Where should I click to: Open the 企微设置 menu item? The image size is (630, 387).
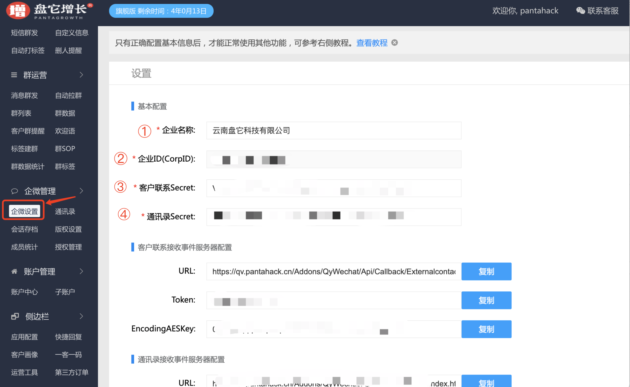click(24, 211)
